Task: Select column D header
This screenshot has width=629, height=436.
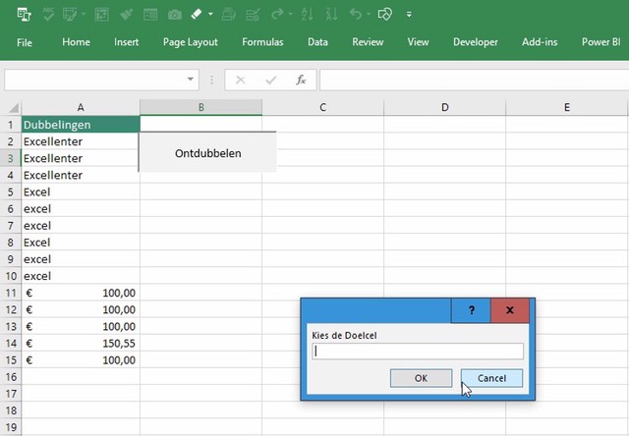Action: point(445,107)
